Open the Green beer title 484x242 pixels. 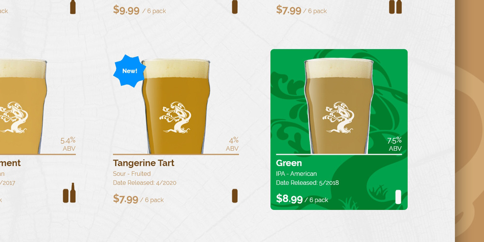[289, 163]
